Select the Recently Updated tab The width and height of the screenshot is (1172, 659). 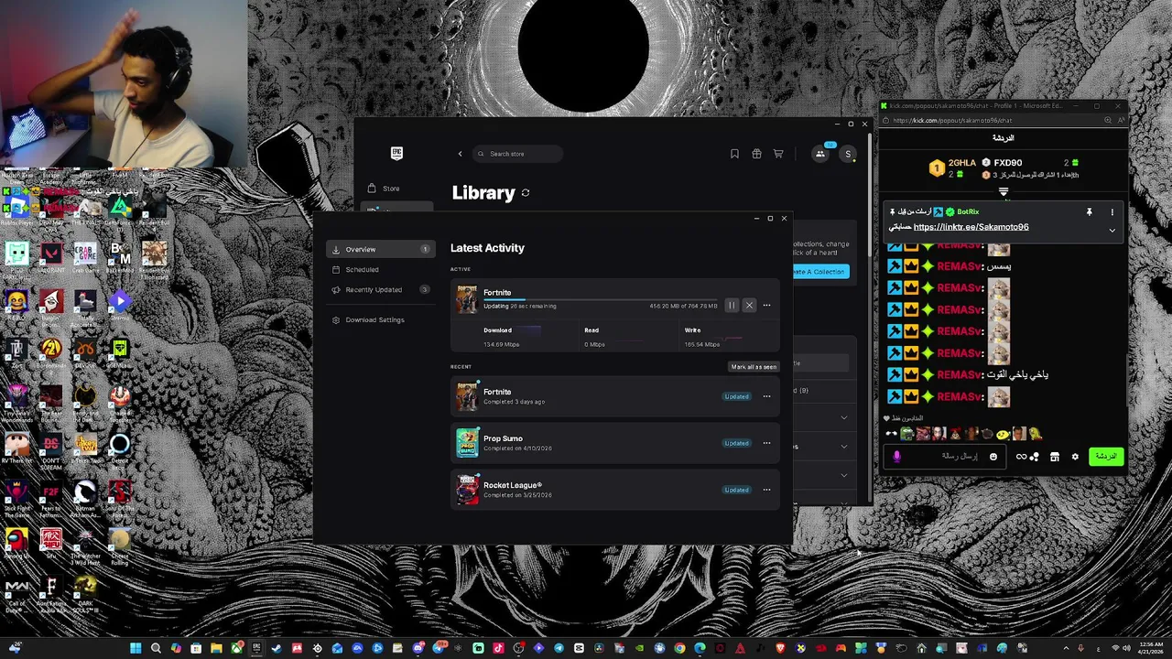click(380, 290)
